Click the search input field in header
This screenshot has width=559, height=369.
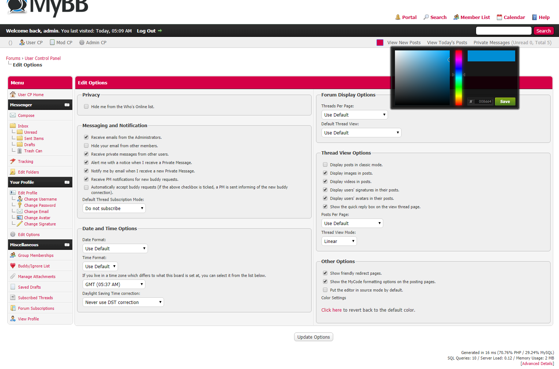coord(503,31)
